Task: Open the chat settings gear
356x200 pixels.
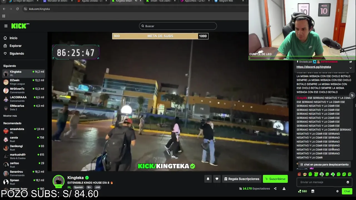Action: pyautogui.click(x=337, y=191)
